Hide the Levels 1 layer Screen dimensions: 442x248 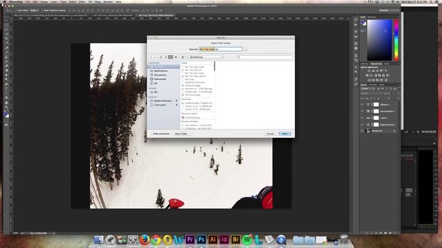(x=362, y=118)
